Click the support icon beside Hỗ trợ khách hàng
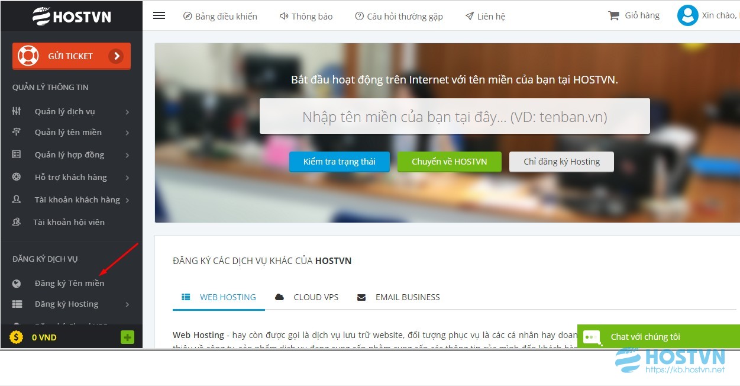The image size is (740, 386). [x=17, y=177]
